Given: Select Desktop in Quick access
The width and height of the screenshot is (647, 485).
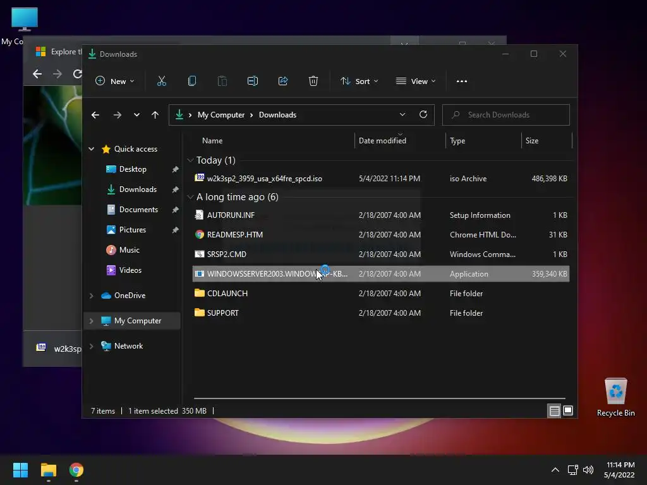Looking at the screenshot, I should [133, 169].
